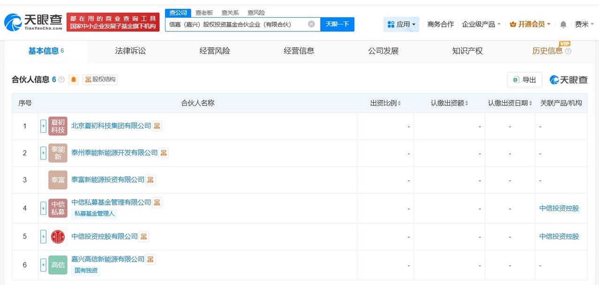Open equity chart icon for 泰富新能源投资
The width and height of the screenshot is (599, 285).
click(x=150, y=180)
